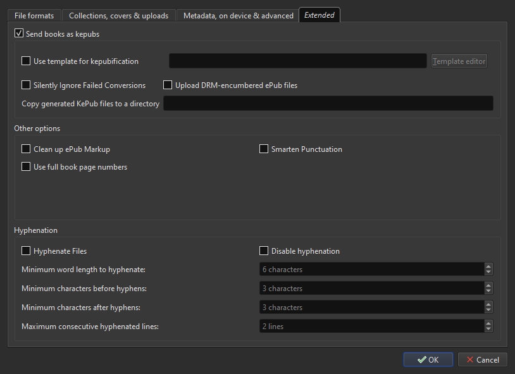
Task: Focus the KePub copy directory field
Action: [x=328, y=103]
